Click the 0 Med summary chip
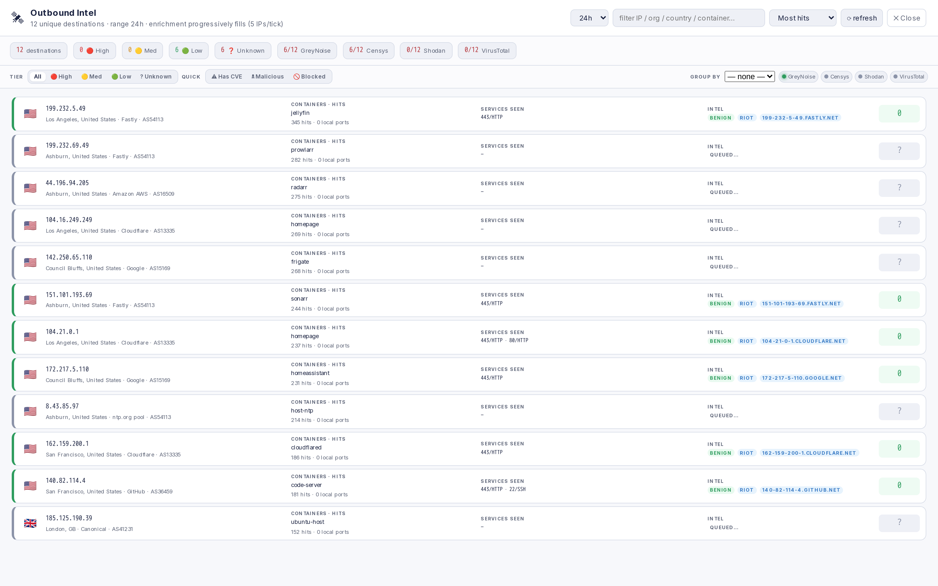This screenshot has height=586, width=938. (x=142, y=50)
